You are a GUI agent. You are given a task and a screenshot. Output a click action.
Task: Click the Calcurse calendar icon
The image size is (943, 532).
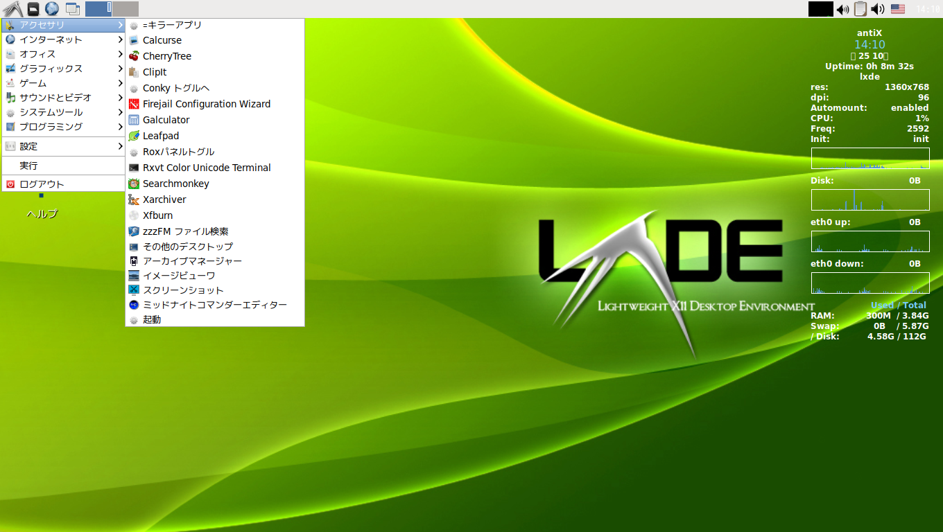(134, 40)
